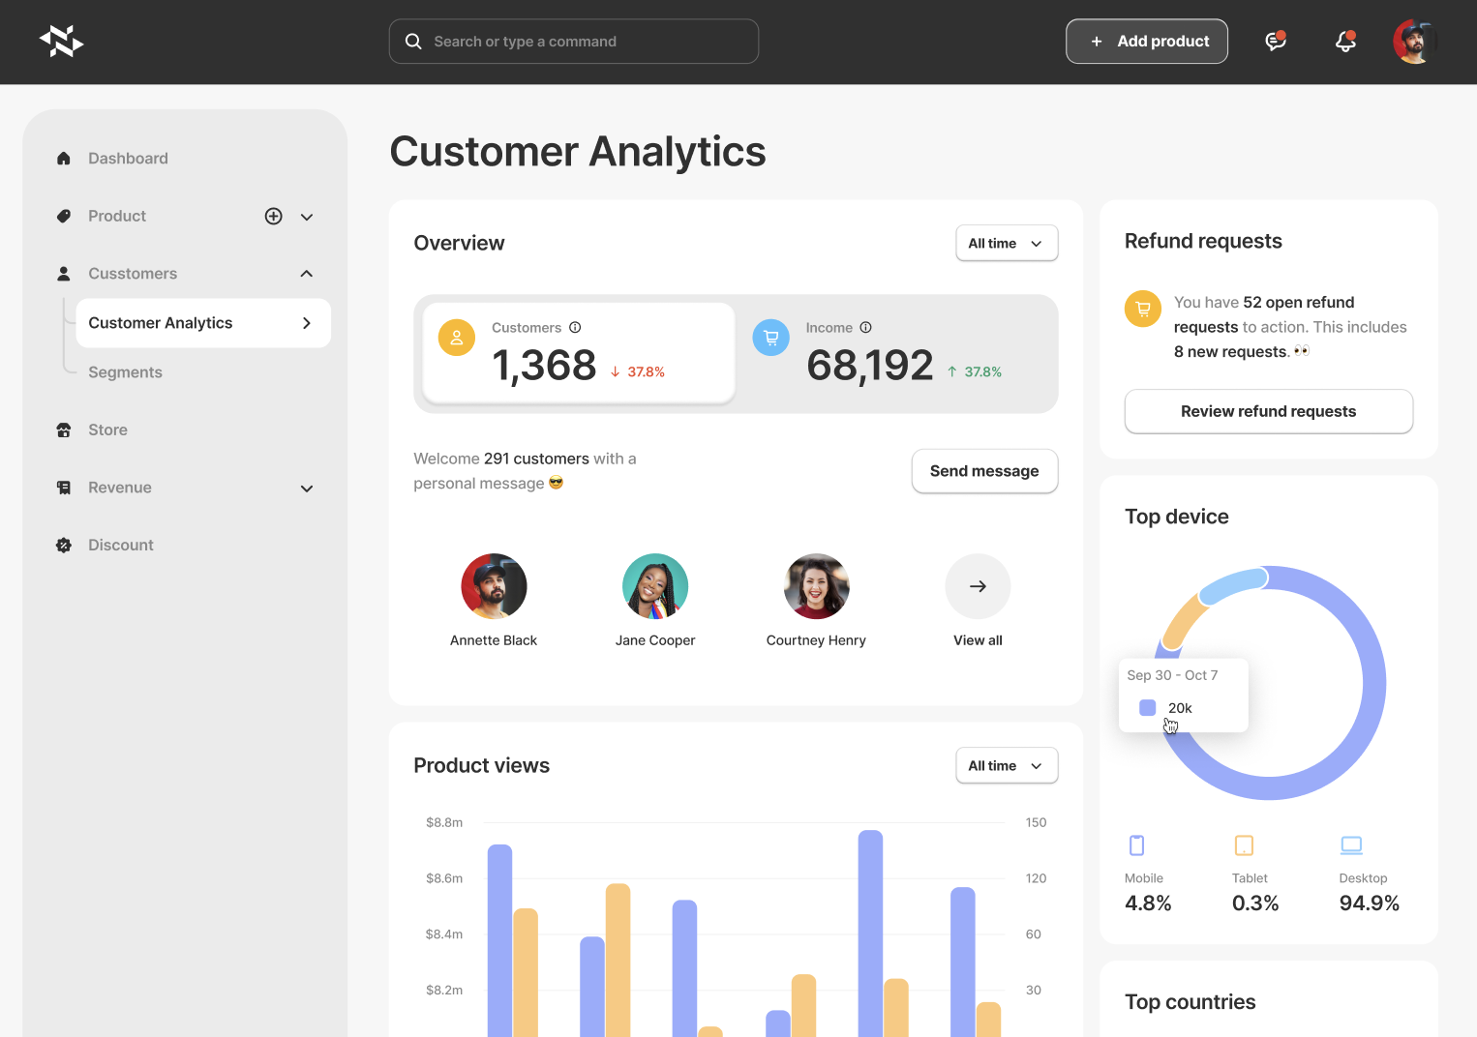Open the messages chat icon
The height and width of the screenshot is (1037, 1477).
(x=1276, y=42)
